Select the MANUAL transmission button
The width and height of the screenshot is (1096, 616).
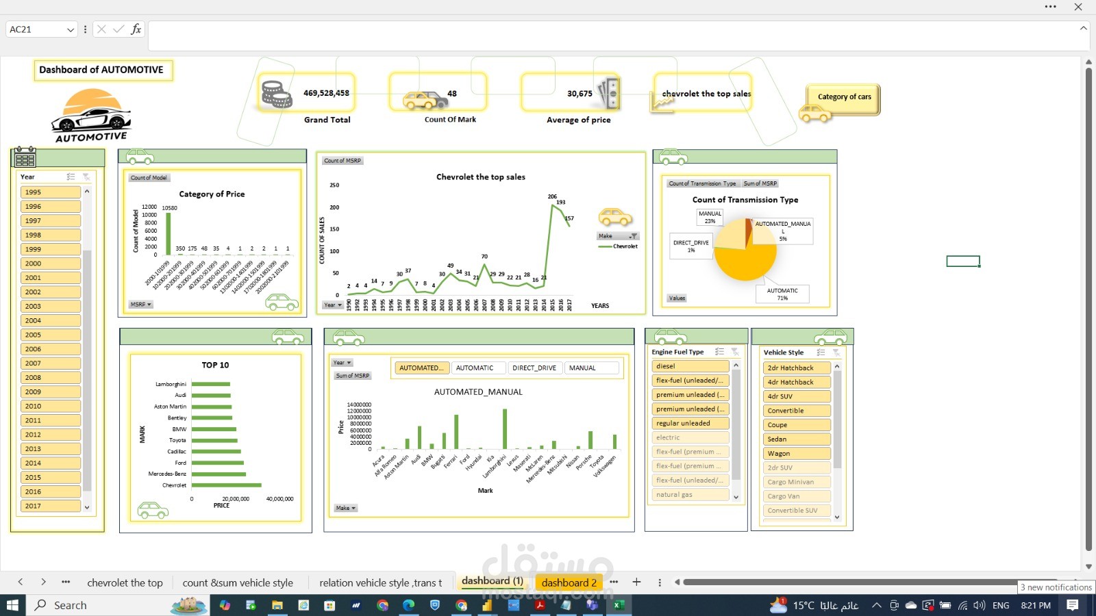click(592, 368)
